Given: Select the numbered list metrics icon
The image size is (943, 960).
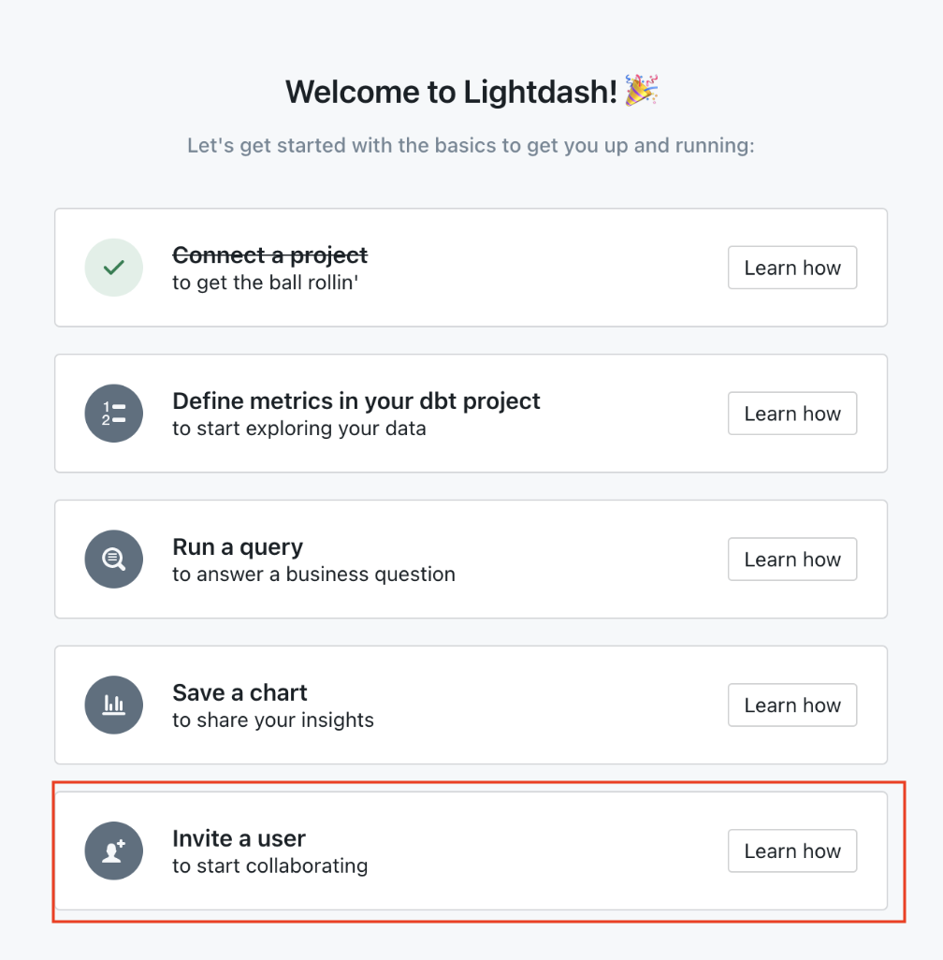Looking at the screenshot, I should (113, 414).
